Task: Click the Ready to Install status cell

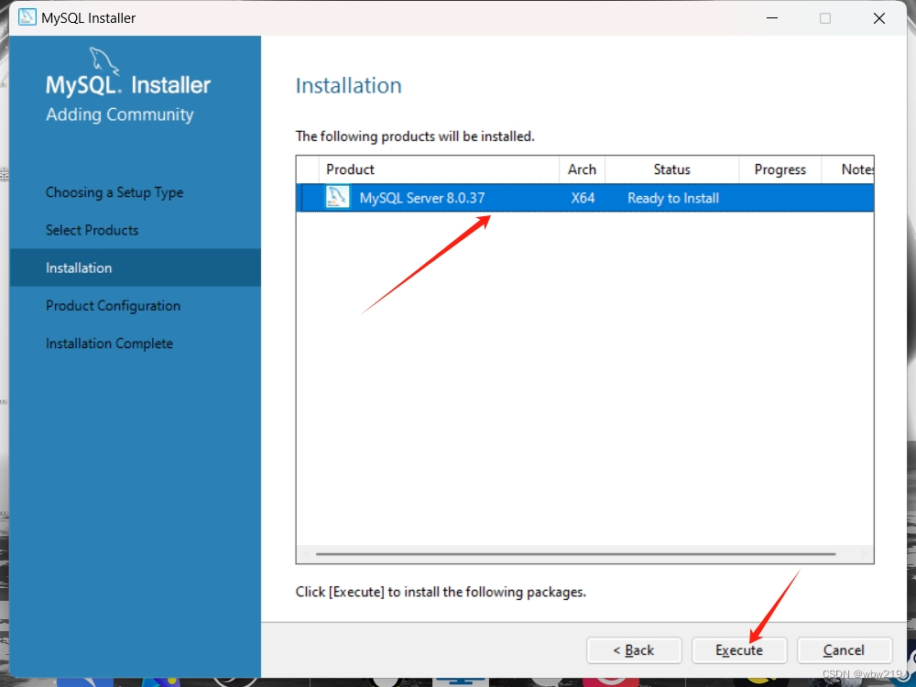Action: point(673,198)
